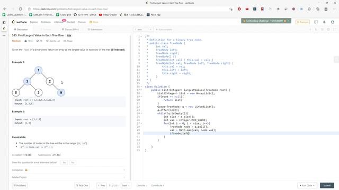Open the playground icon beside Premium
339x190 pixels.
pyautogui.click(x=316, y=22)
